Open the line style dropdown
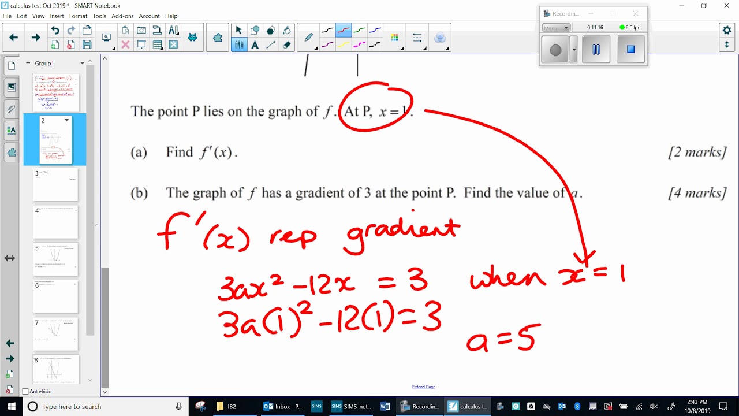 (417, 38)
